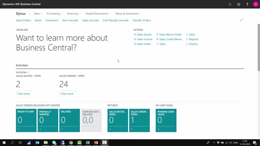260x146 pixels.
Task: Click the plus icon beside Sales Order
Action: coord(135,44)
